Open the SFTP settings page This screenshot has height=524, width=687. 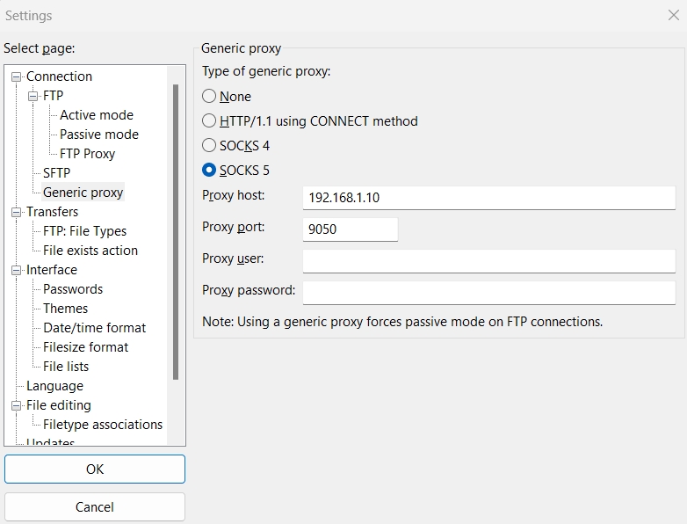[56, 173]
